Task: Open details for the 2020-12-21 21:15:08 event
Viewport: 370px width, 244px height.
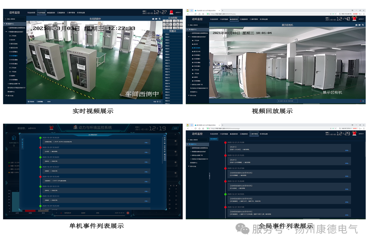Action: click(347, 151)
